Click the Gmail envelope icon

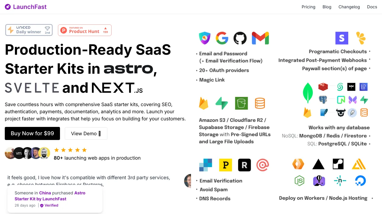(x=260, y=38)
